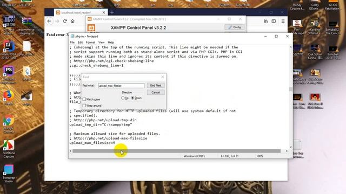This screenshot has height=194, width=346.
Task: Open a new Firefox tab
Action: 112,12
